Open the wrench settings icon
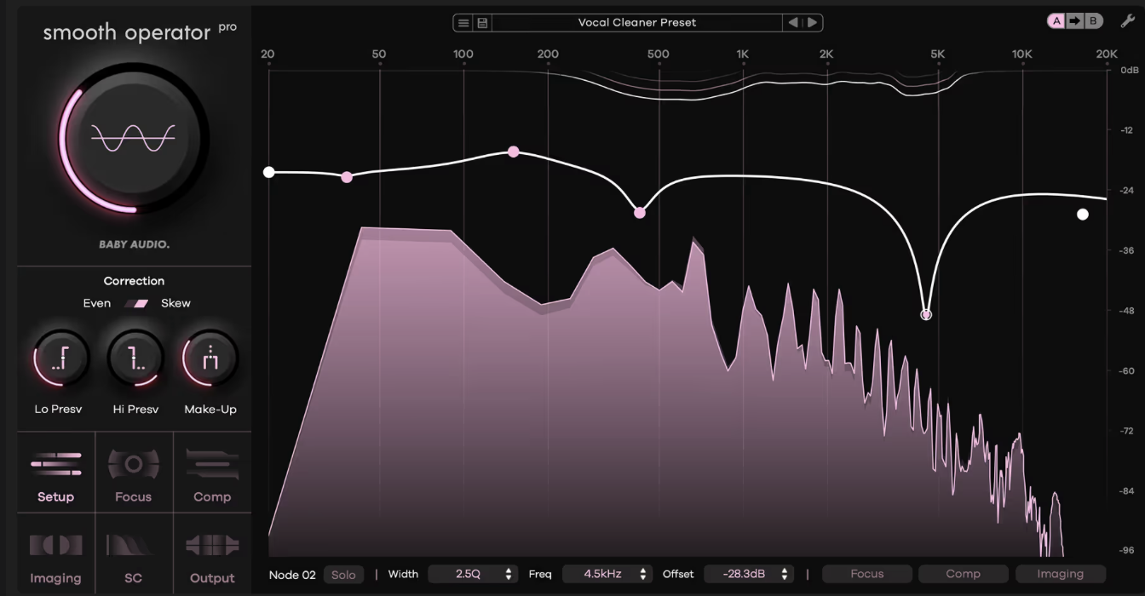Screen dimensions: 1145x596 (x=1126, y=21)
